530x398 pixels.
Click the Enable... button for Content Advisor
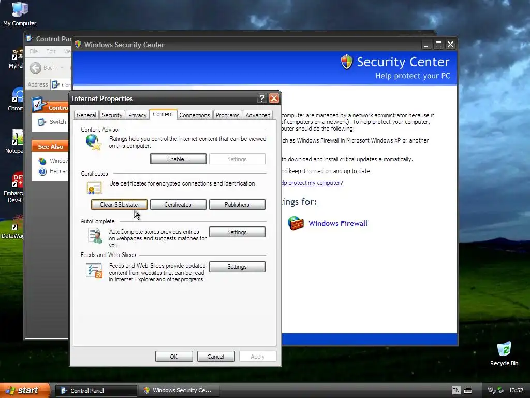178,159
